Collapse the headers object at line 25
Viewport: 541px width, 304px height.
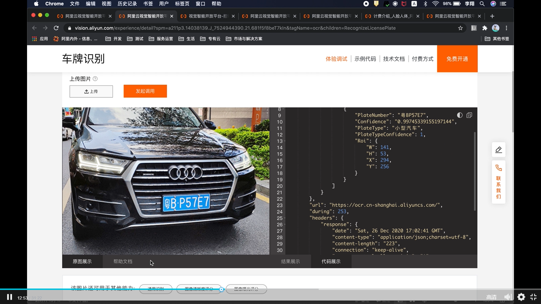coord(285,218)
